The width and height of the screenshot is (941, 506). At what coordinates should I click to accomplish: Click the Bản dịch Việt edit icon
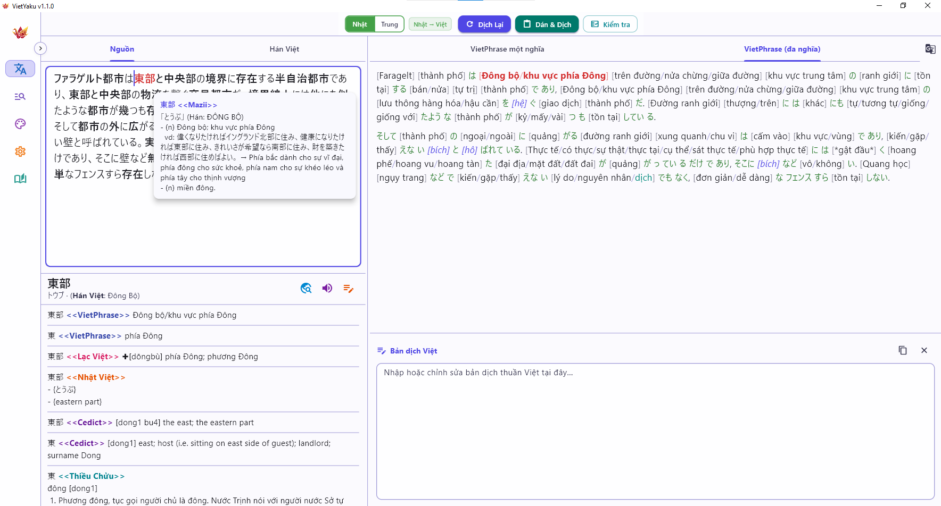coord(381,351)
